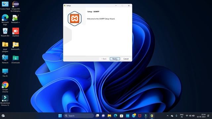This screenshot has width=212, height=119.
Task: Open Microsoft Edge from the taskbar
Action: (116, 116)
